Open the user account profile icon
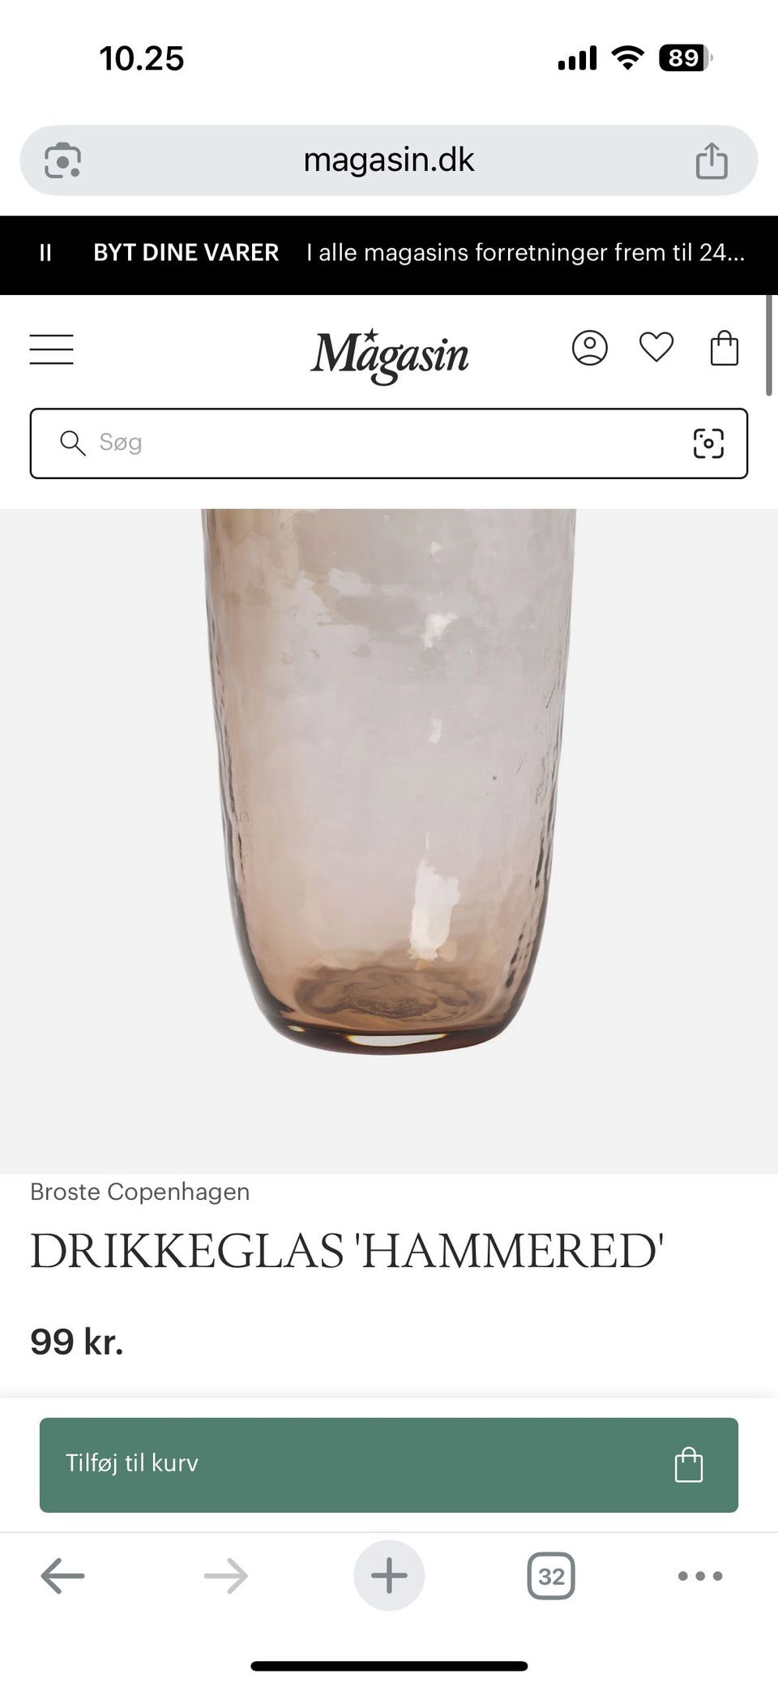Viewport: 778px width, 1687px height. tap(589, 348)
